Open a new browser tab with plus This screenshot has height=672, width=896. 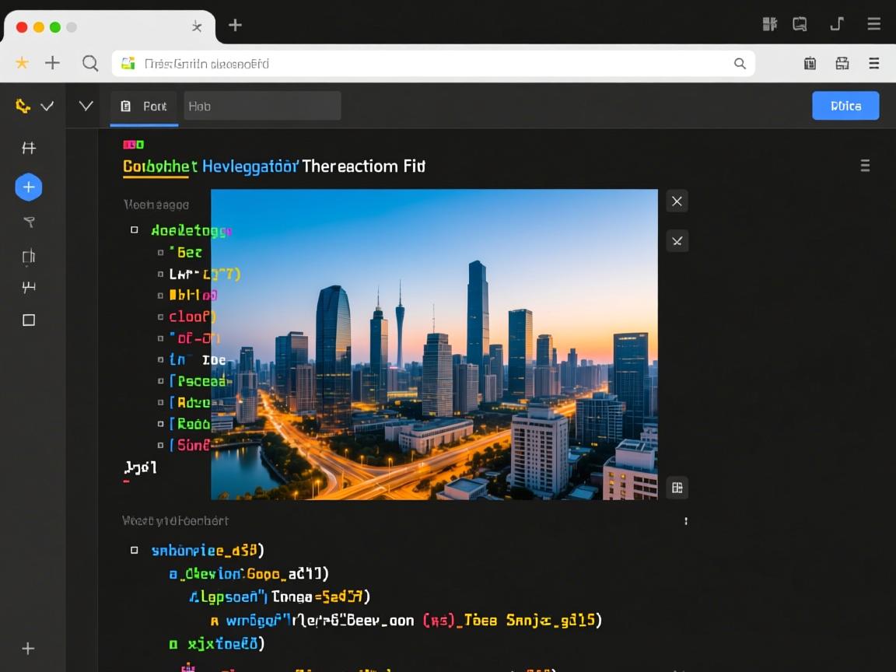coord(235,25)
